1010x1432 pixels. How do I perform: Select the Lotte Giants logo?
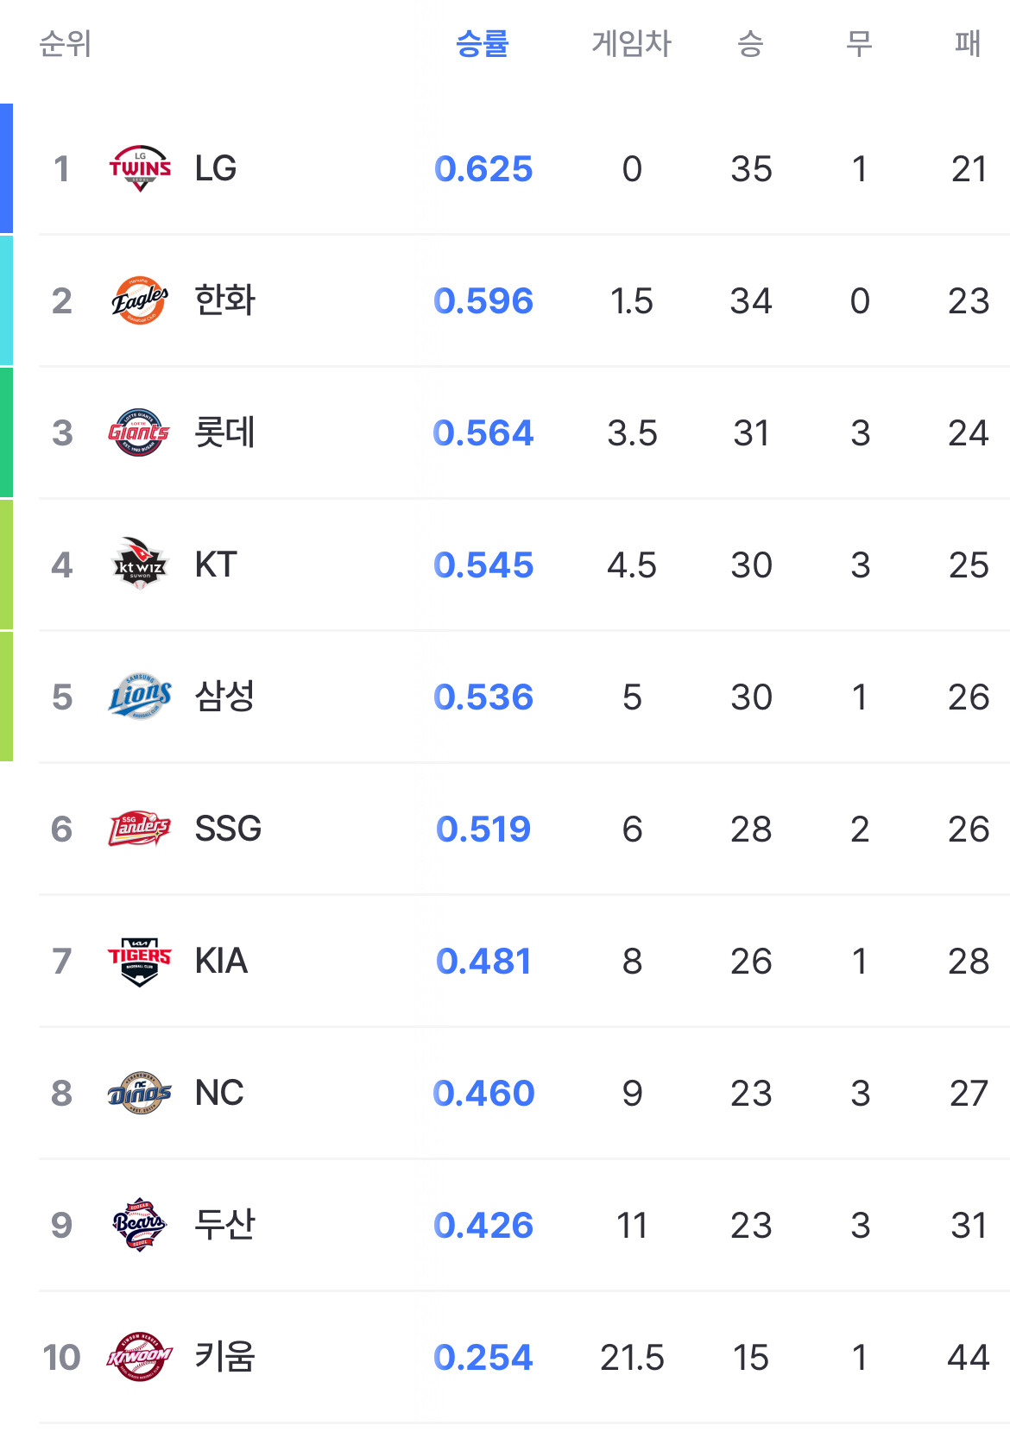click(x=140, y=432)
